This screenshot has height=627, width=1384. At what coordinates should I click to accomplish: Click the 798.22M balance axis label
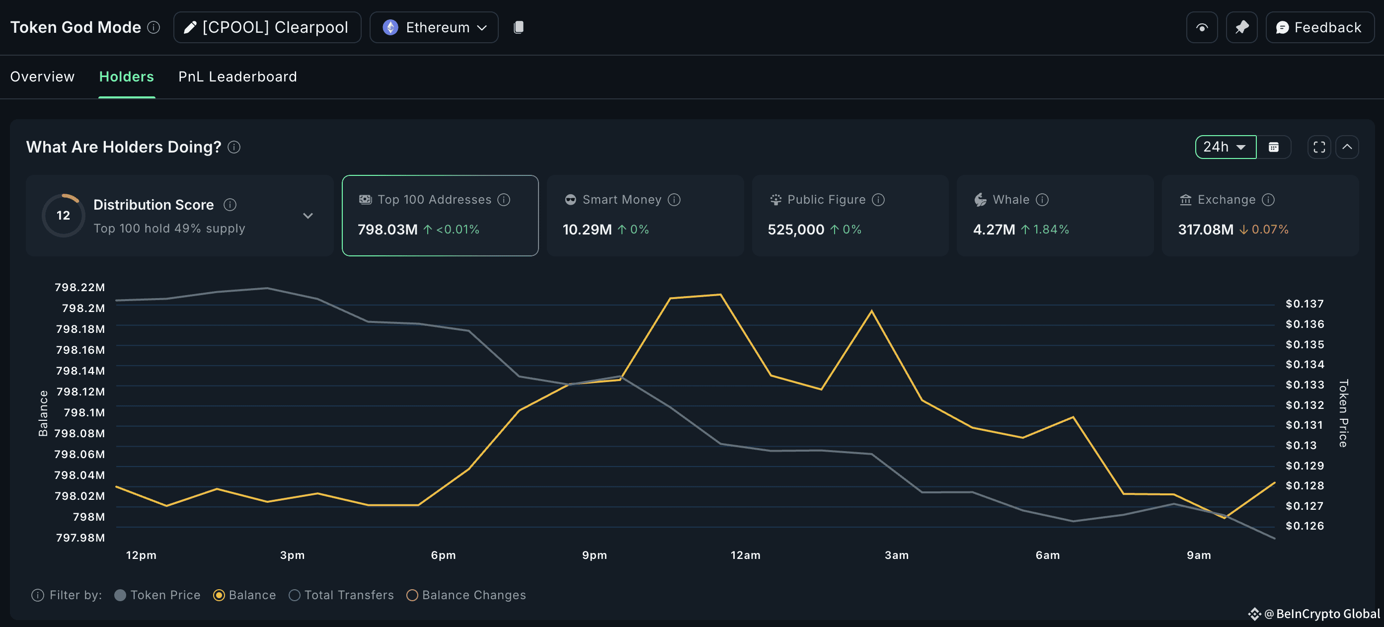(79, 288)
